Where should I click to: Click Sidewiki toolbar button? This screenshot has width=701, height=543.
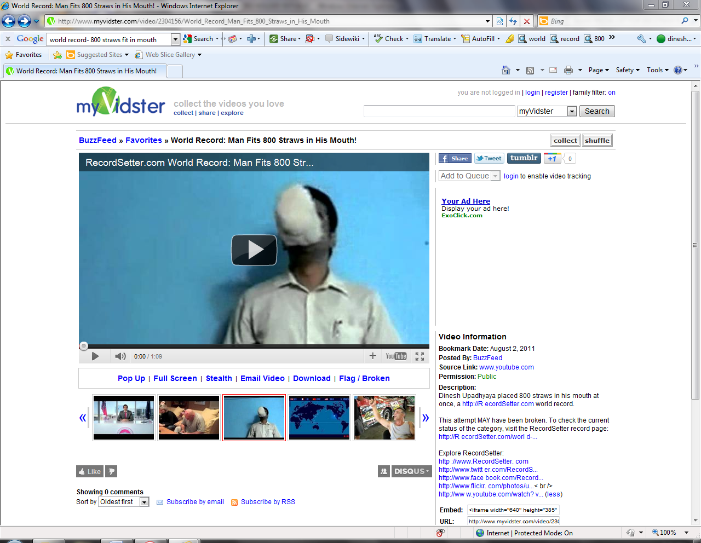pyautogui.click(x=344, y=39)
